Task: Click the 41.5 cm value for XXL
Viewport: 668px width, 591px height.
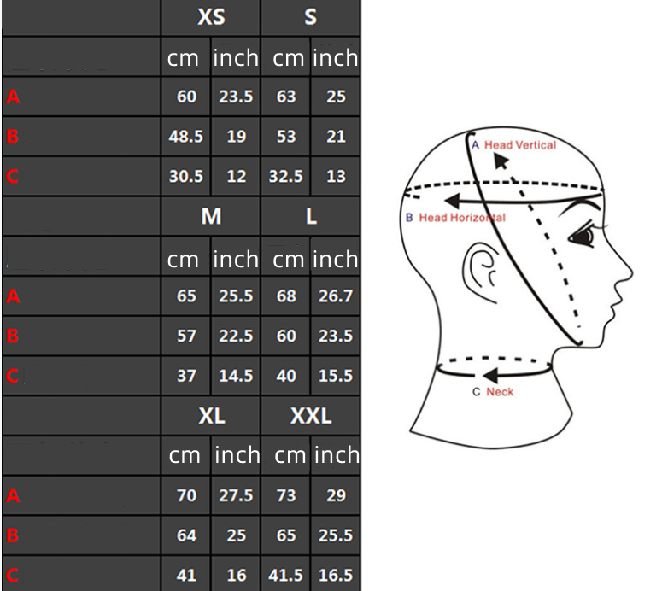Action: 286,576
